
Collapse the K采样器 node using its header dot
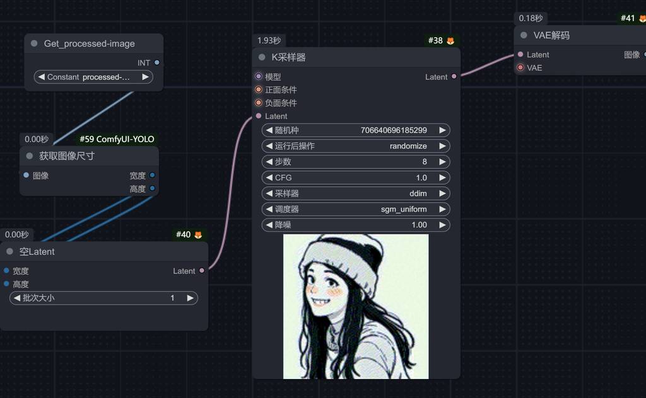click(262, 57)
